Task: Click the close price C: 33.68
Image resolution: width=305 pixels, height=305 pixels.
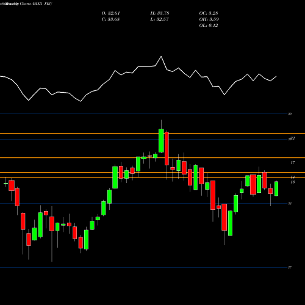Action: 110,20
